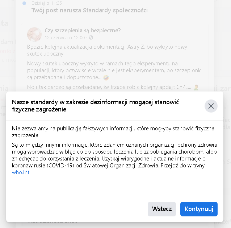
Task: Click the facepalm emoji after 'ChPL...'
Action: point(196,87)
